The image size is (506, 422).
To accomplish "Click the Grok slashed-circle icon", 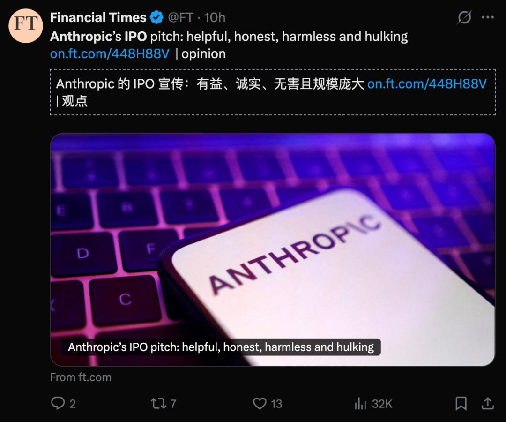I will pyautogui.click(x=464, y=17).
